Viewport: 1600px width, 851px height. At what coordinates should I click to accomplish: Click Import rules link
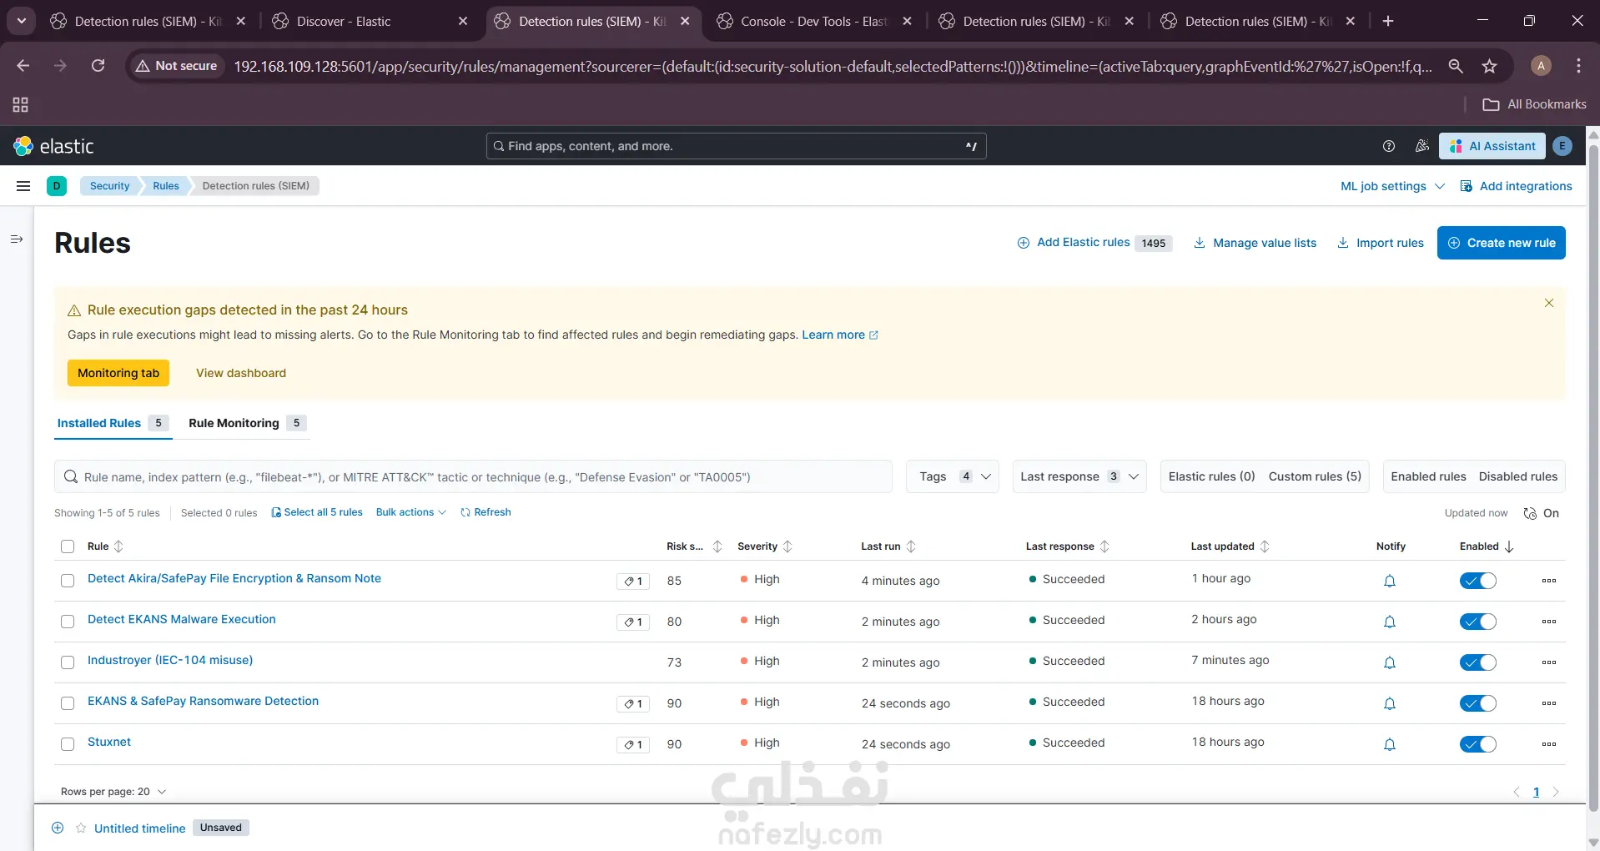[1381, 243]
